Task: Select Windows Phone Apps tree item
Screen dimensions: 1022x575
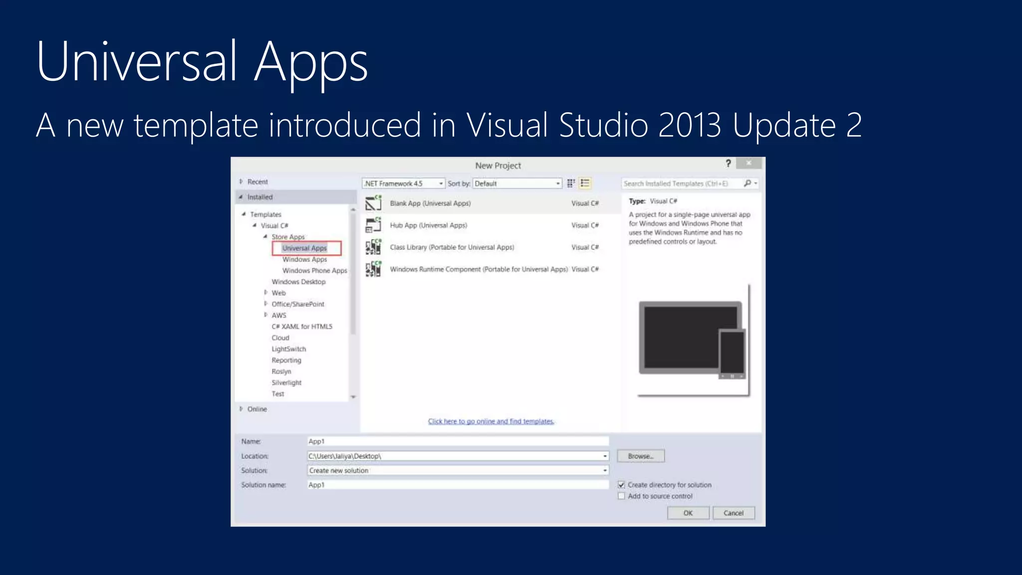Action: [x=314, y=271]
